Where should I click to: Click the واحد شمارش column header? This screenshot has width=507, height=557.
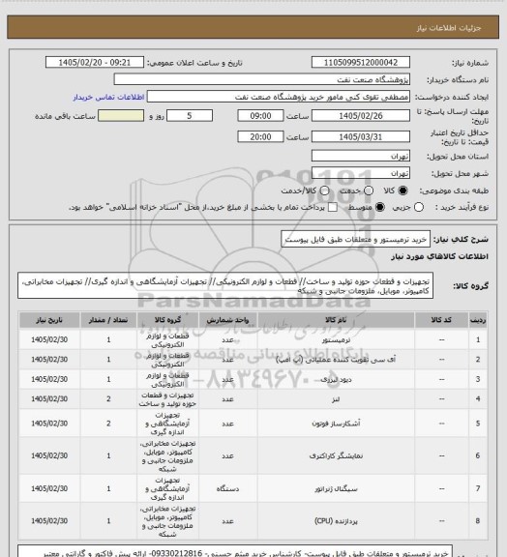(x=228, y=320)
